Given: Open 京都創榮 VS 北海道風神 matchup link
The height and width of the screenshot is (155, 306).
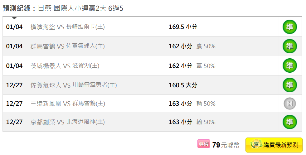Looking at the screenshot, I should pyautogui.click(x=67, y=122).
